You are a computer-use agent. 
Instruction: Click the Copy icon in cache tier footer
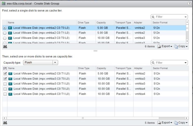tap(176, 47)
